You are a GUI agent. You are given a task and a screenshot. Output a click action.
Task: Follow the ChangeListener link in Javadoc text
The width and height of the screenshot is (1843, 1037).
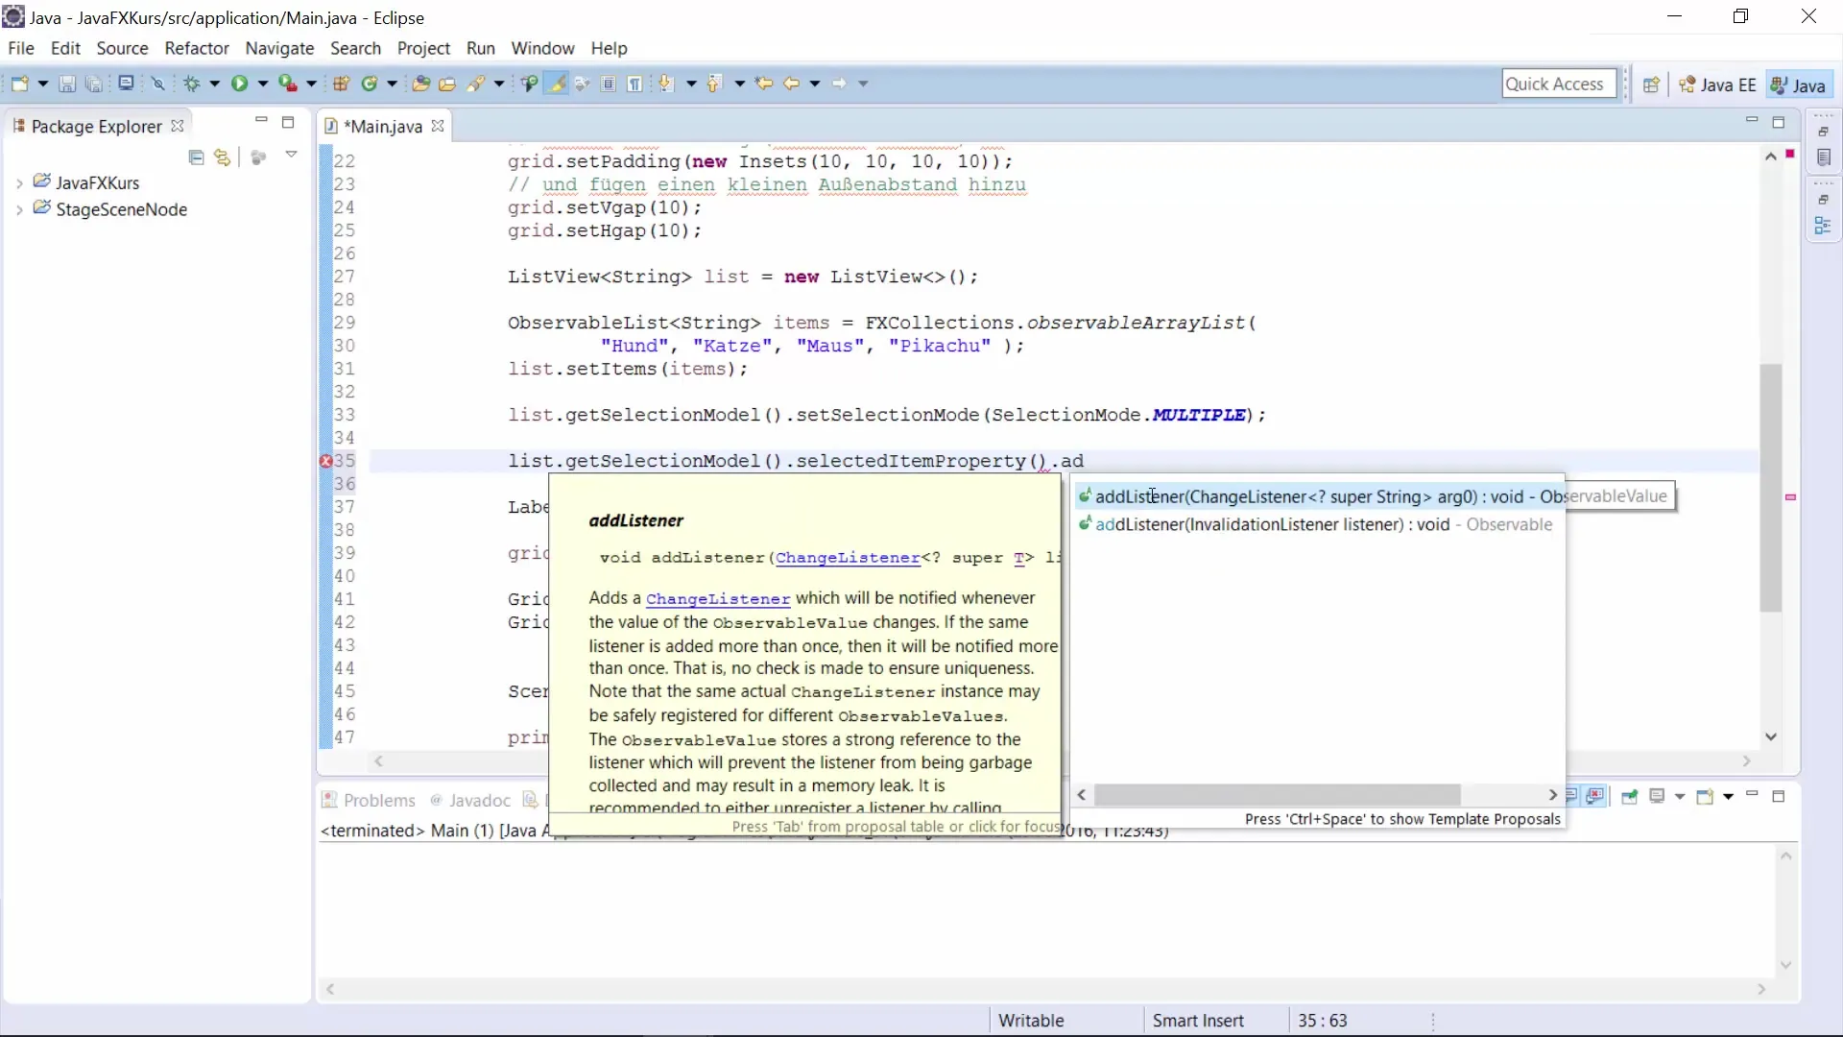click(718, 598)
